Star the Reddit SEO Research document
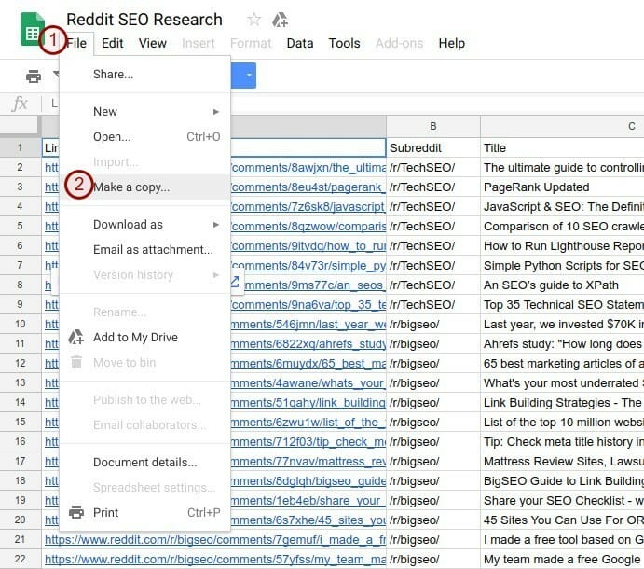The height and width of the screenshot is (569, 644). coord(254,20)
